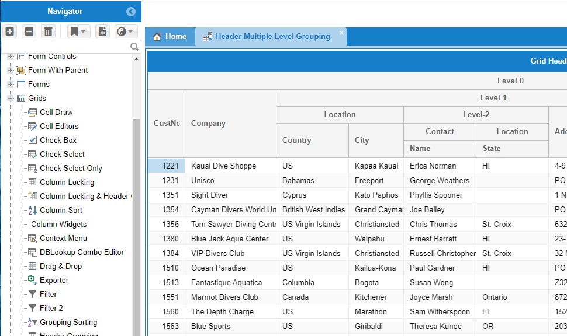Expand the Form Controls tree node
This screenshot has height=336, width=567.
click(11, 57)
